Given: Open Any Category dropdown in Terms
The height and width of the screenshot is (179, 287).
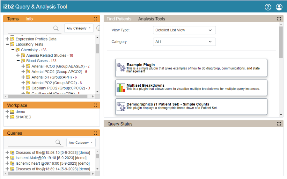Looking at the screenshot, I should coord(79,28).
